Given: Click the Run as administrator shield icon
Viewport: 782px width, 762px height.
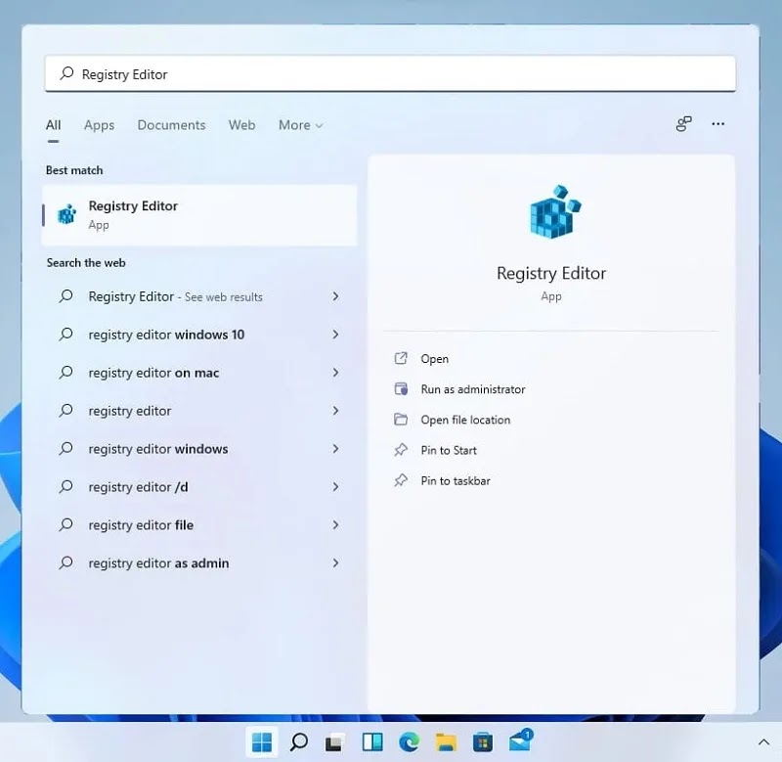Looking at the screenshot, I should pyautogui.click(x=401, y=388).
